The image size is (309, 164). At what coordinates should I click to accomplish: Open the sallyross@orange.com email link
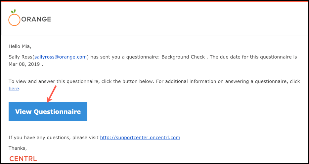click(x=61, y=57)
